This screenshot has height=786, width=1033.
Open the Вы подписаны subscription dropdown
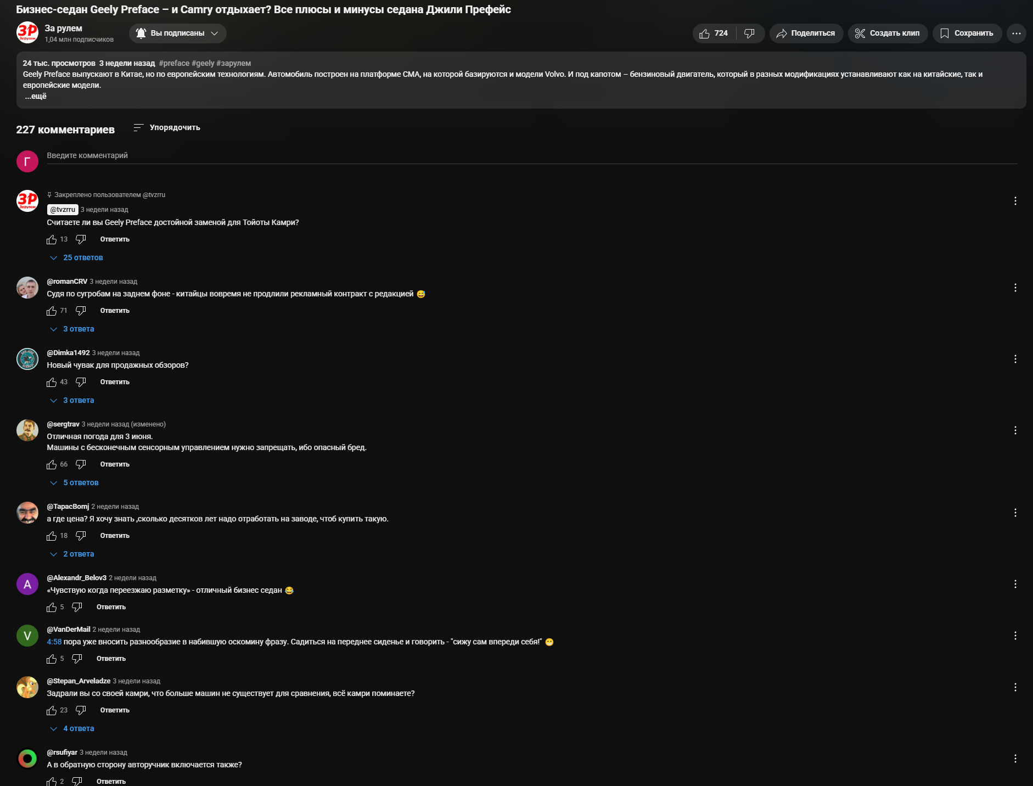[178, 33]
